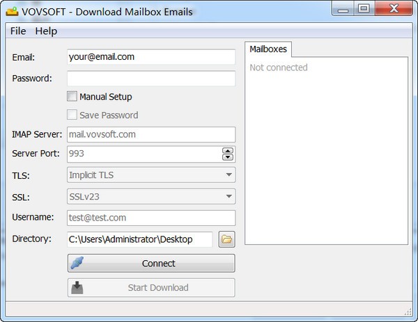Click the download icon on Start Download
418x322 pixels.
[x=78, y=287]
